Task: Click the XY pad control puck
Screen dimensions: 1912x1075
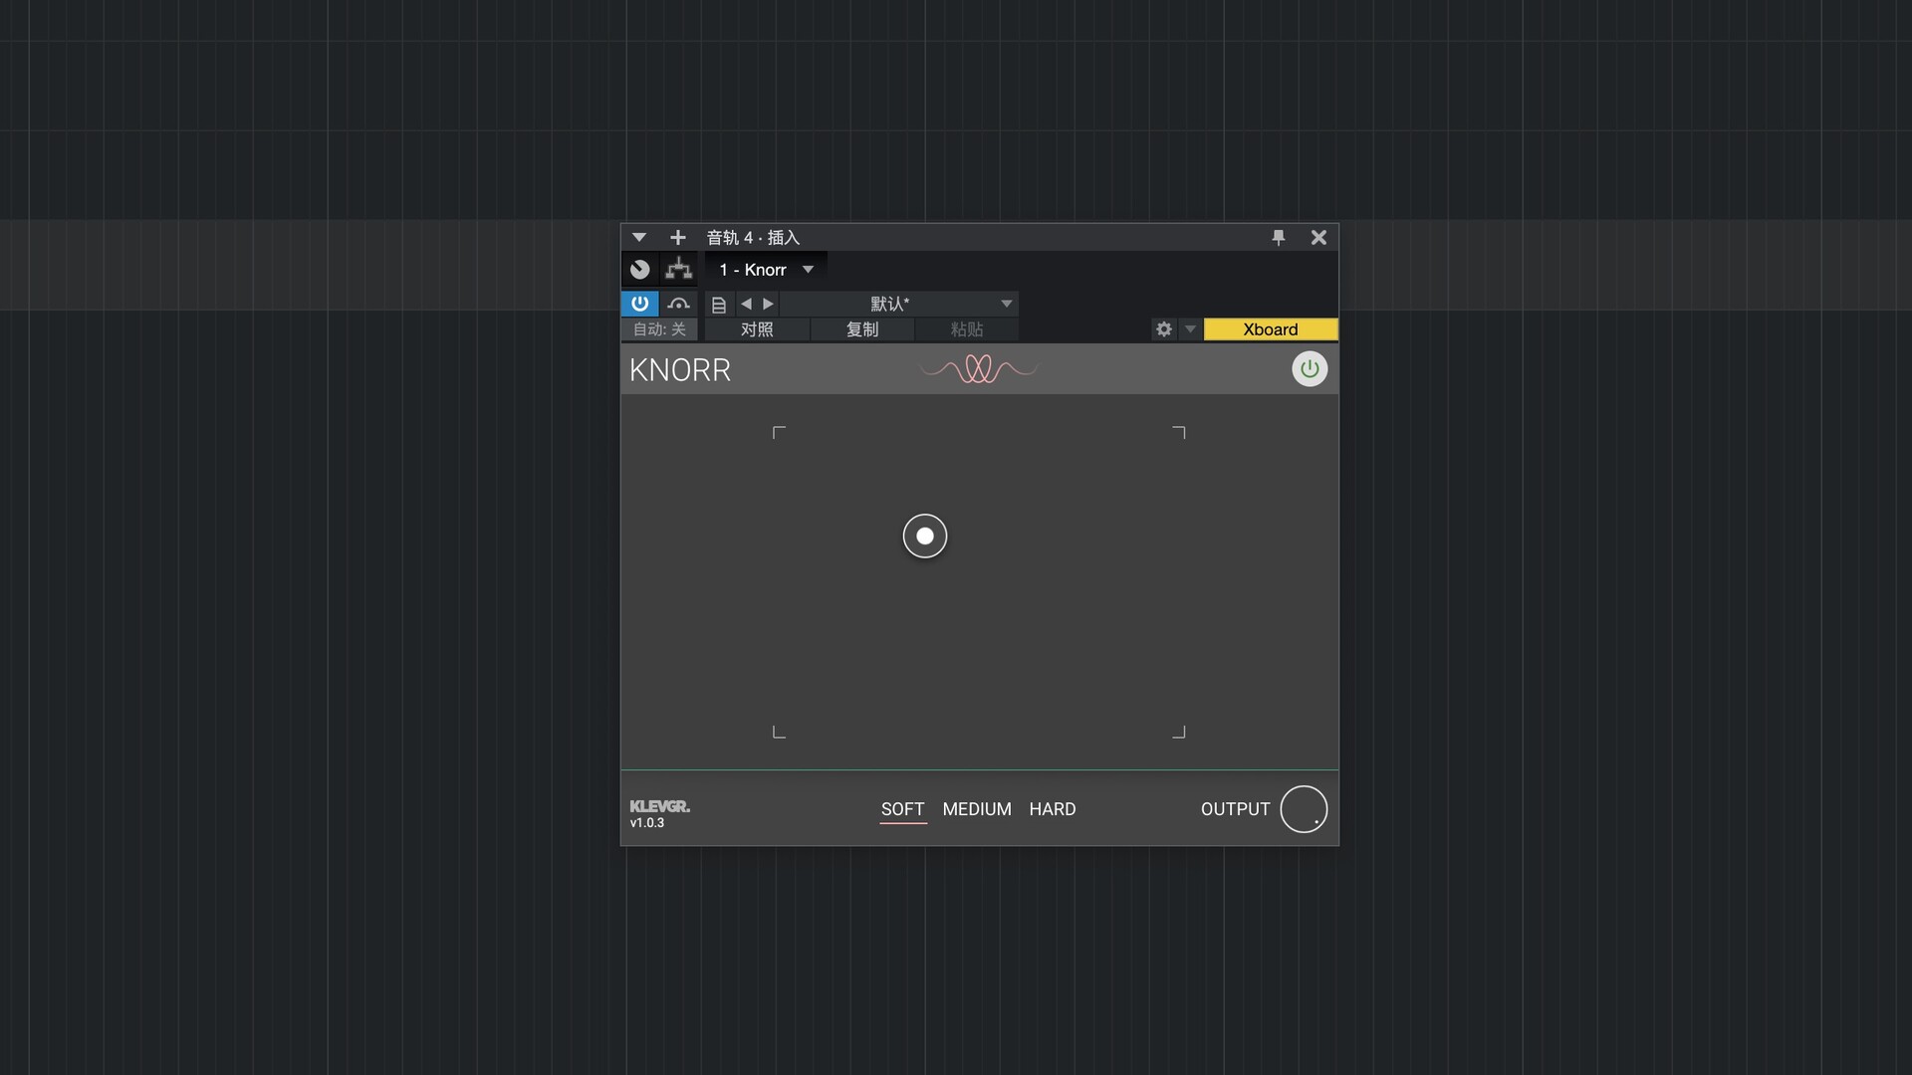Action: (925, 537)
